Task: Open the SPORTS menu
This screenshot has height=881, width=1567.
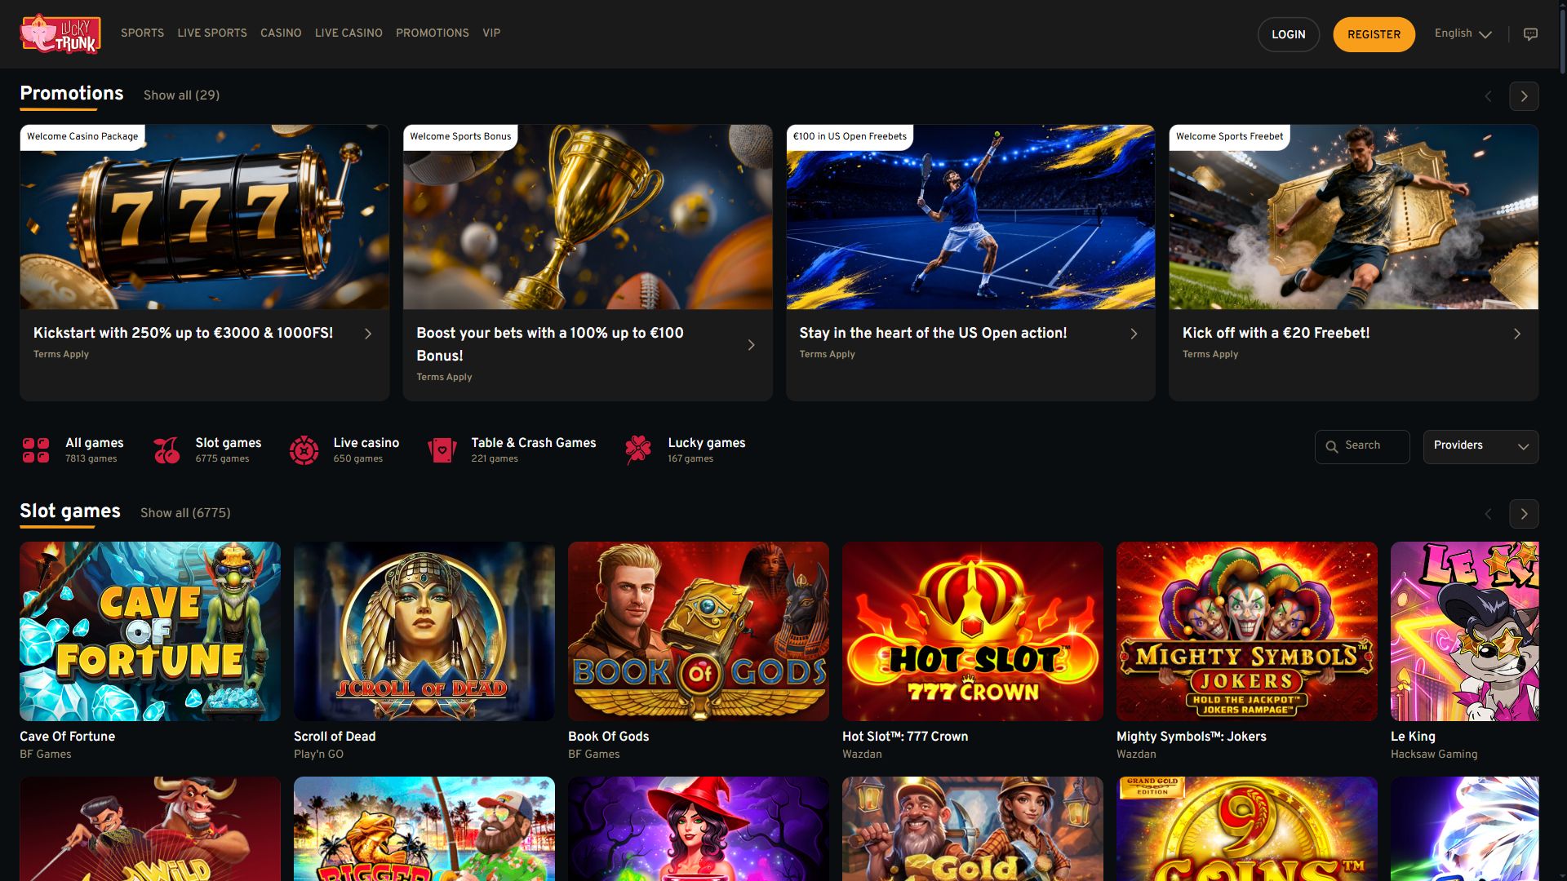Action: [142, 33]
